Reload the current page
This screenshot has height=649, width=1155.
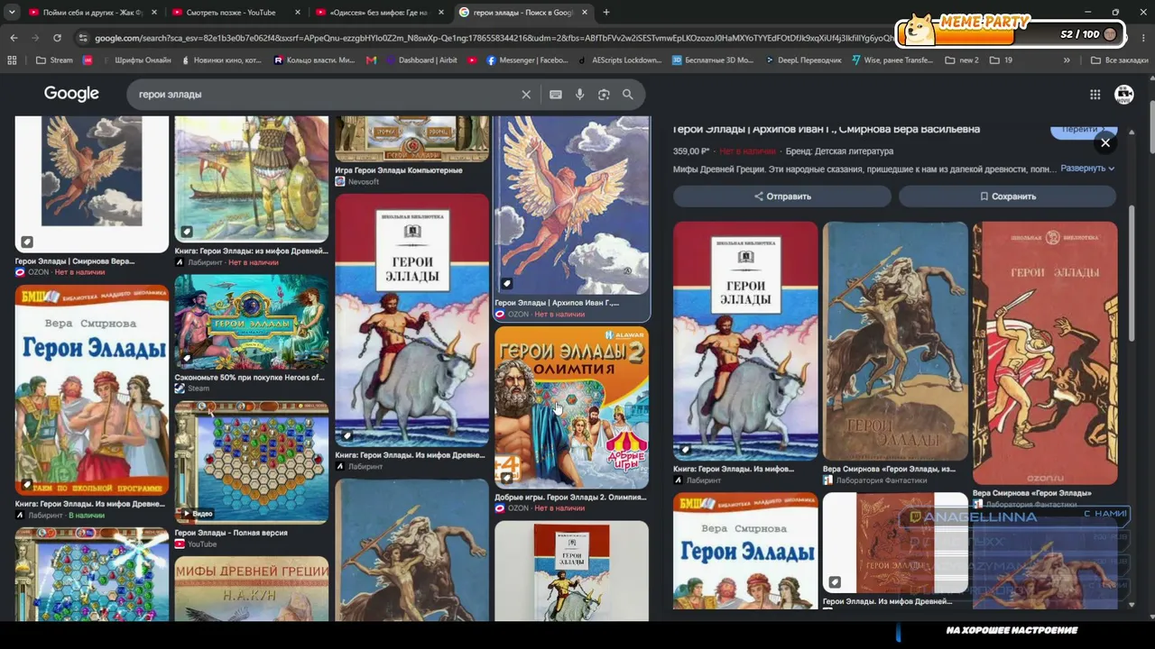tap(57, 38)
